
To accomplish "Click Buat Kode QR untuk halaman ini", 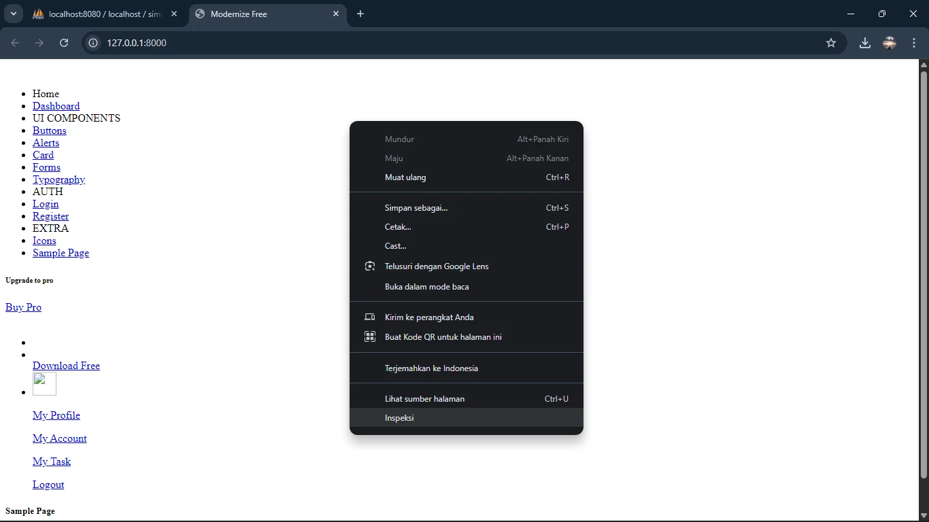I will click(443, 336).
